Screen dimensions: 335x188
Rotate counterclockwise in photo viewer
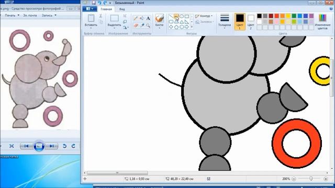click(x=64, y=146)
